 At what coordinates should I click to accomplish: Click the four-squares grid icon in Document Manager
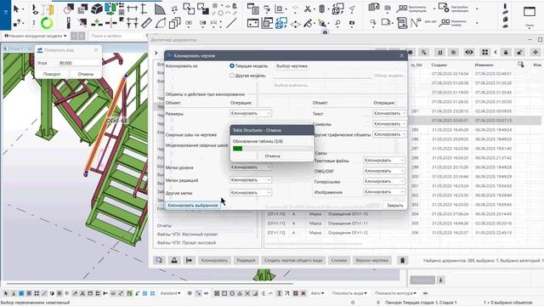click(x=485, y=52)
